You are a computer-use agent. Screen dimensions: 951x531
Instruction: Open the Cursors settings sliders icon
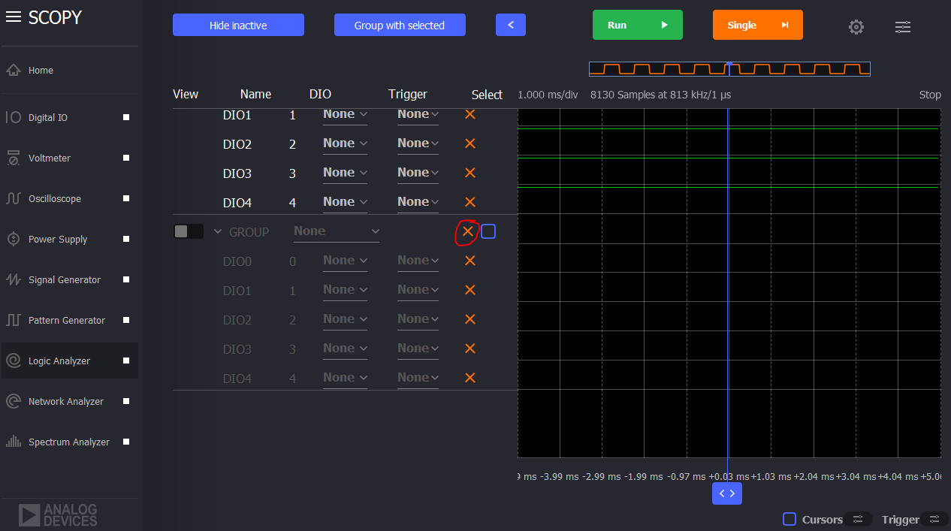858,519
